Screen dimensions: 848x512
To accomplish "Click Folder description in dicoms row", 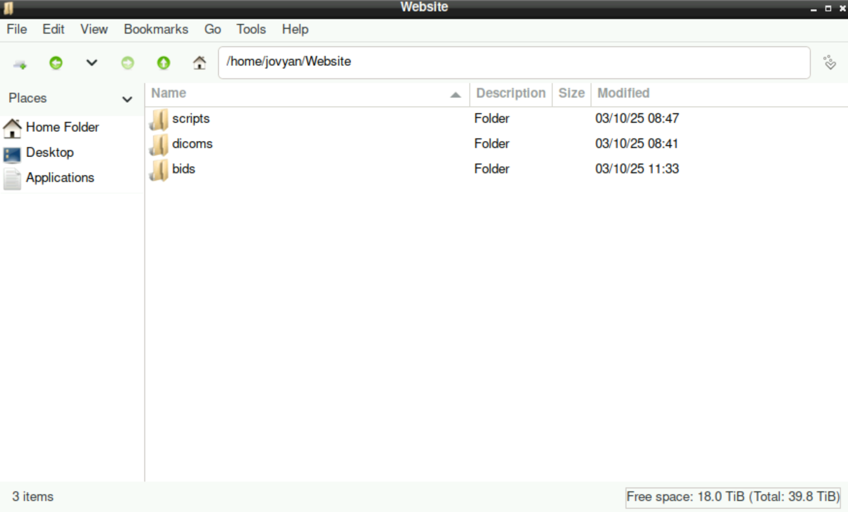I will click(x=492, y=144).
